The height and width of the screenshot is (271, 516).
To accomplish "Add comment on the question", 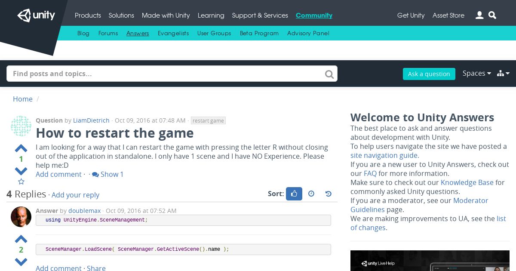I will 58,174.
